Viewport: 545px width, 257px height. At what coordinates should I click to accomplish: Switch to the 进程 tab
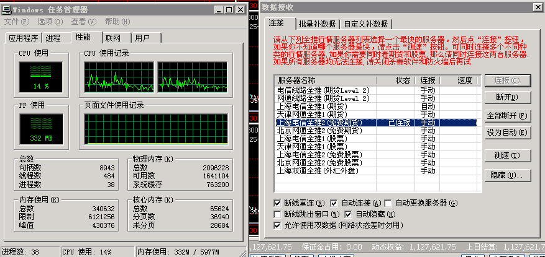[x=53, y=38]
